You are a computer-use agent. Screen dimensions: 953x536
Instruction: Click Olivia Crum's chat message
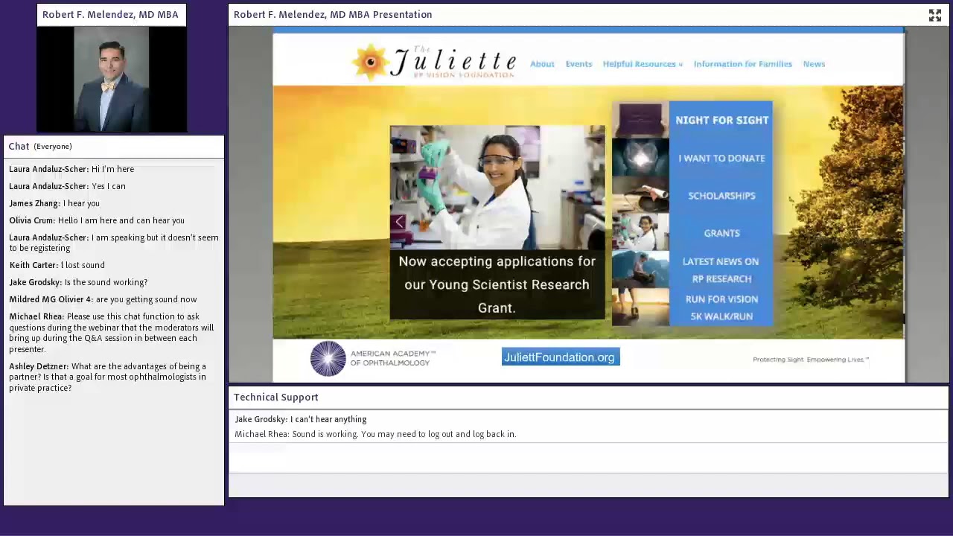point(97,220)
